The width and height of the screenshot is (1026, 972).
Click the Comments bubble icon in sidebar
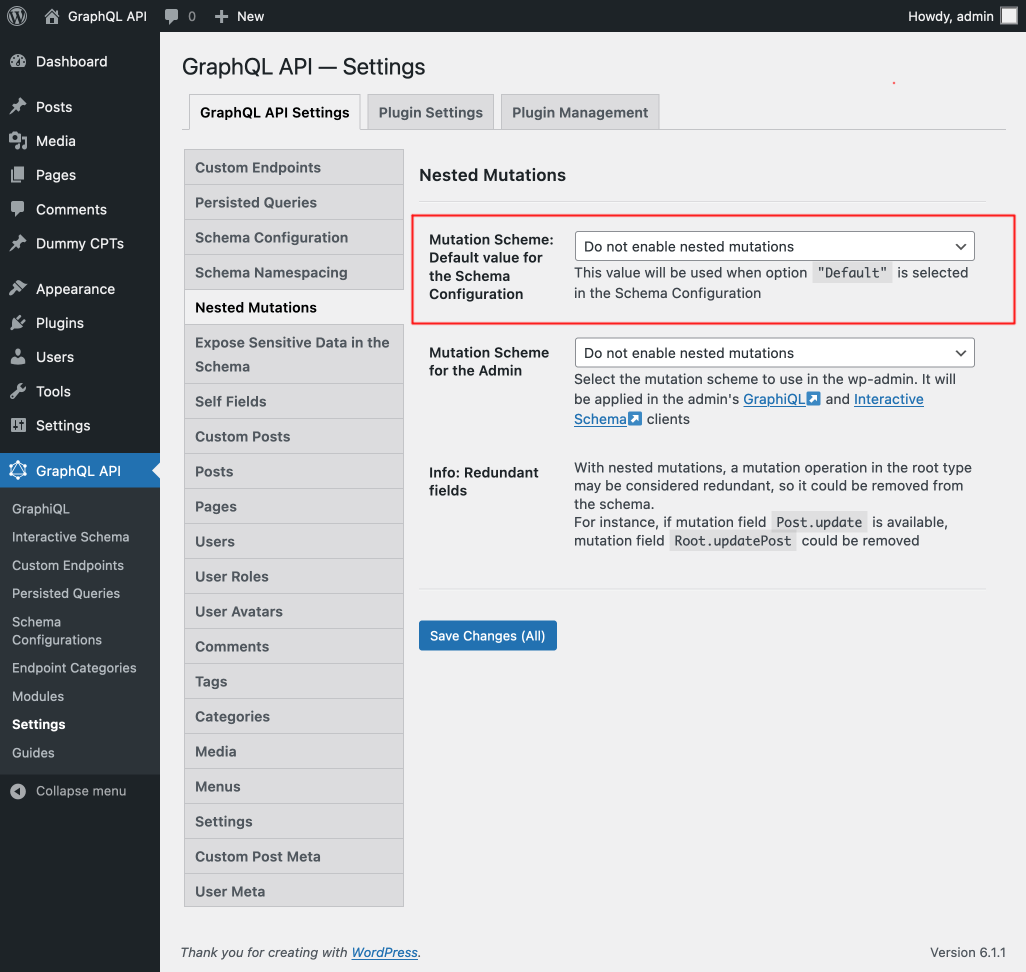[18, 209]
